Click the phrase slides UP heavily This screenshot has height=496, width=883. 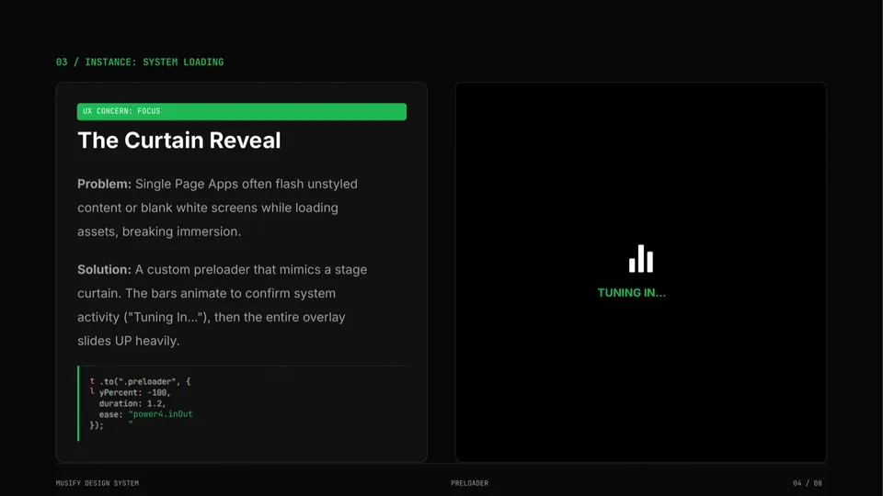point(129,341)
